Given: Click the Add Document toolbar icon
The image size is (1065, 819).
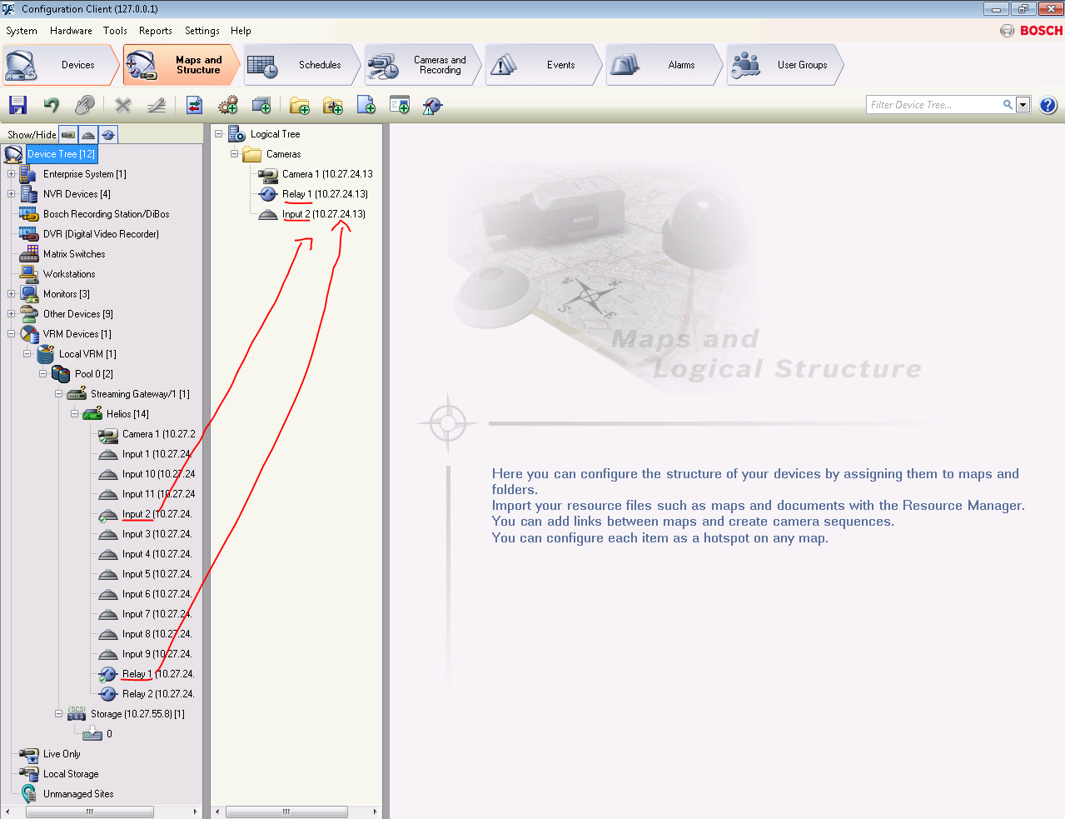Looking at the screenshot, I should click(366, 105).
